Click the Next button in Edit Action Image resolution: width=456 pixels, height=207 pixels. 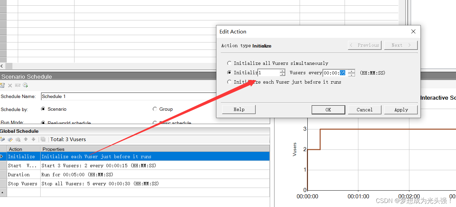tap(401, 45)
